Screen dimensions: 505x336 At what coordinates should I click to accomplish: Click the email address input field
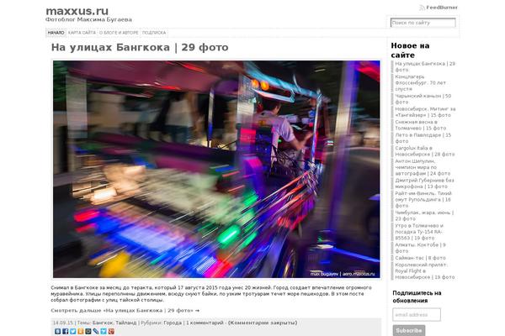pos(417,314)
